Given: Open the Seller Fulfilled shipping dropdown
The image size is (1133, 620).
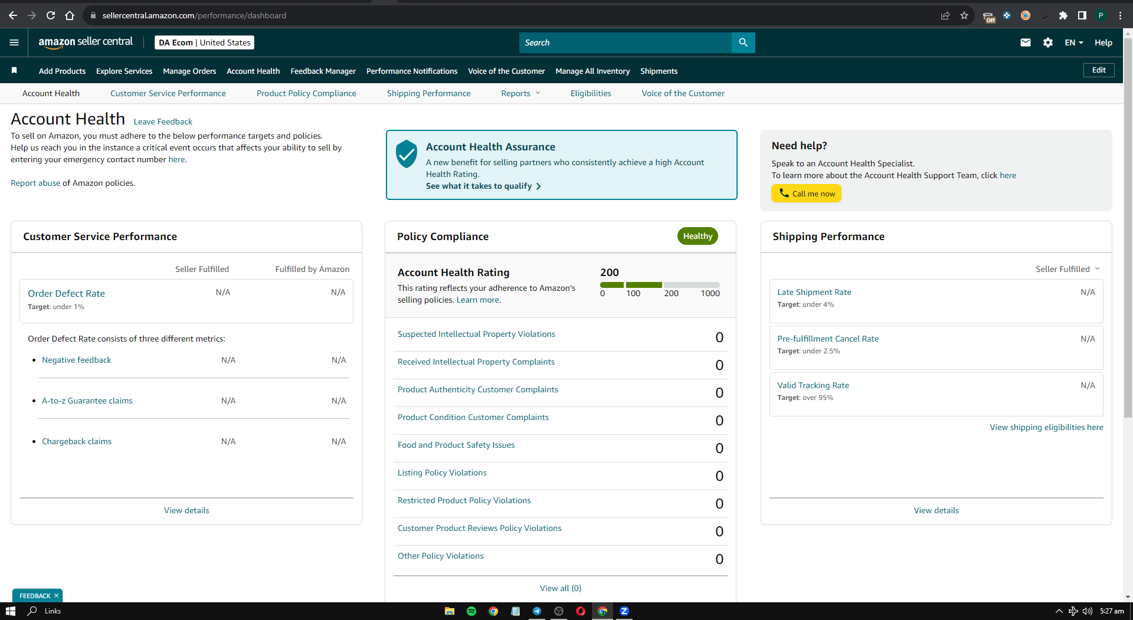Looking at the screenshot, I should pos(1067,269).
